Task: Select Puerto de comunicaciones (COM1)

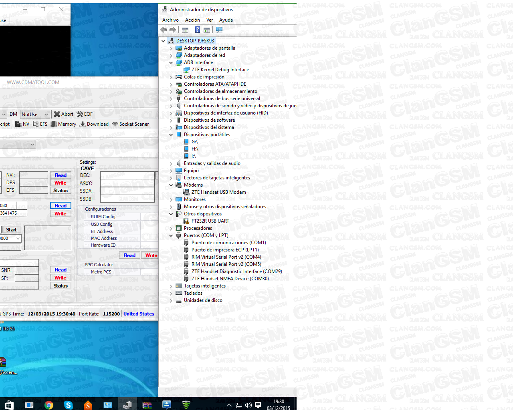Action: (x=228, y=243)
